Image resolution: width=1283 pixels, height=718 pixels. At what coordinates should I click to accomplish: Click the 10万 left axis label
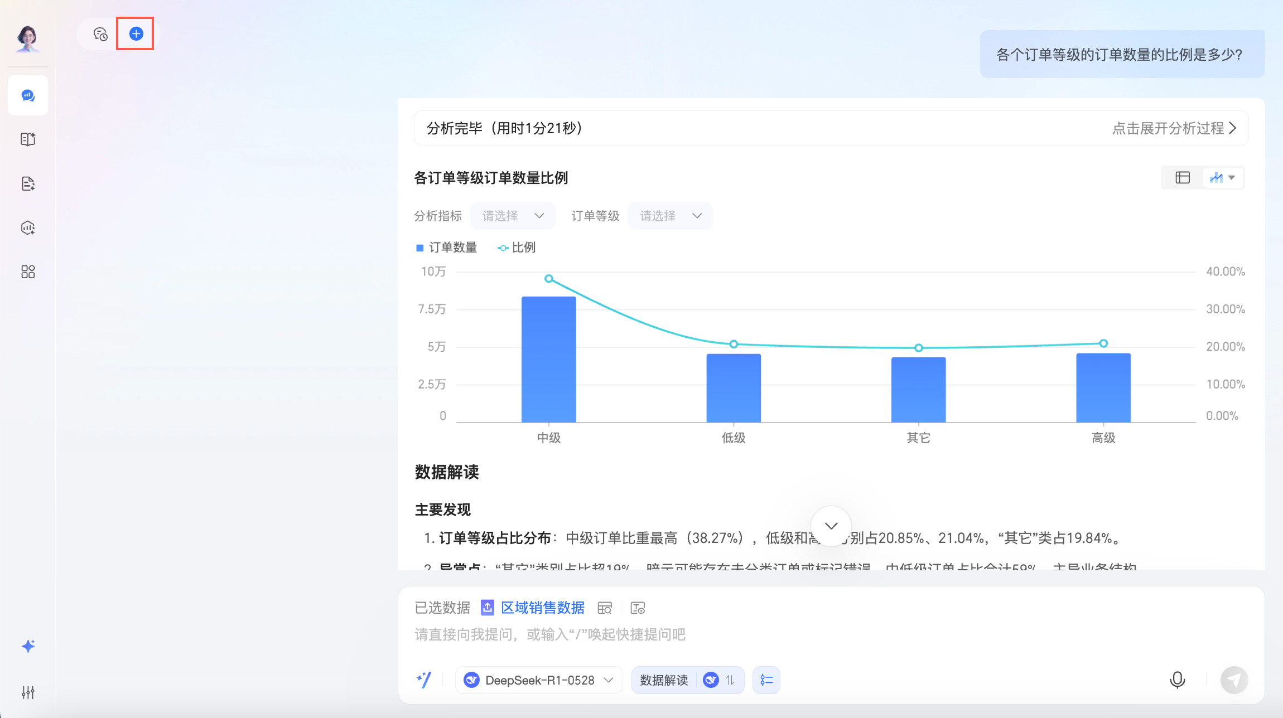(433, 271)
